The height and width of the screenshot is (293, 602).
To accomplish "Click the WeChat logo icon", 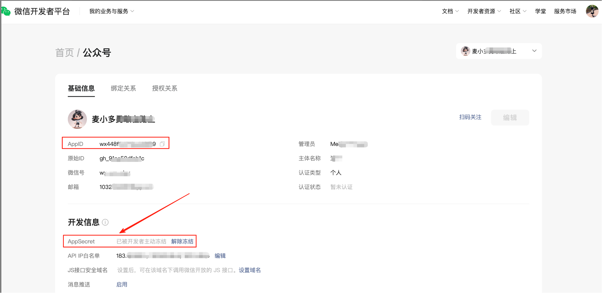I will [6, 11].
